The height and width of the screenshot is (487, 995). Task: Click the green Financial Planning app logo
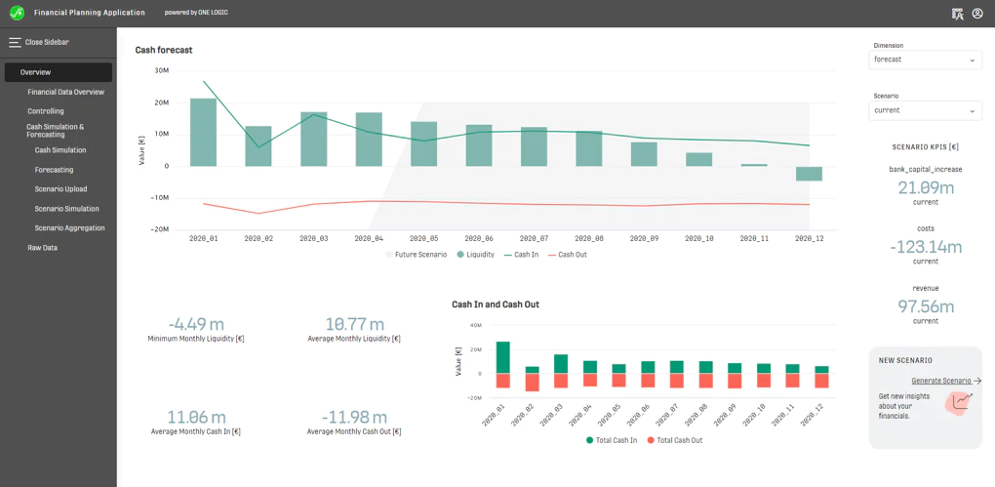point(18,12)
